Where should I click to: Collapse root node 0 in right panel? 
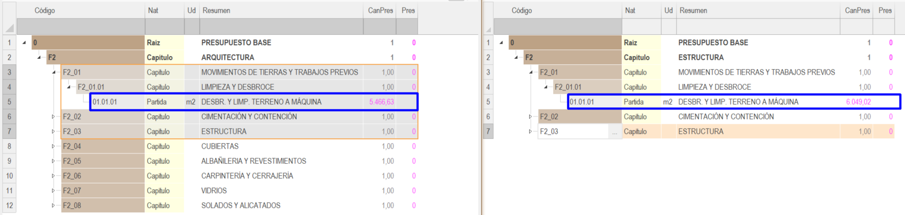(501, 42)
